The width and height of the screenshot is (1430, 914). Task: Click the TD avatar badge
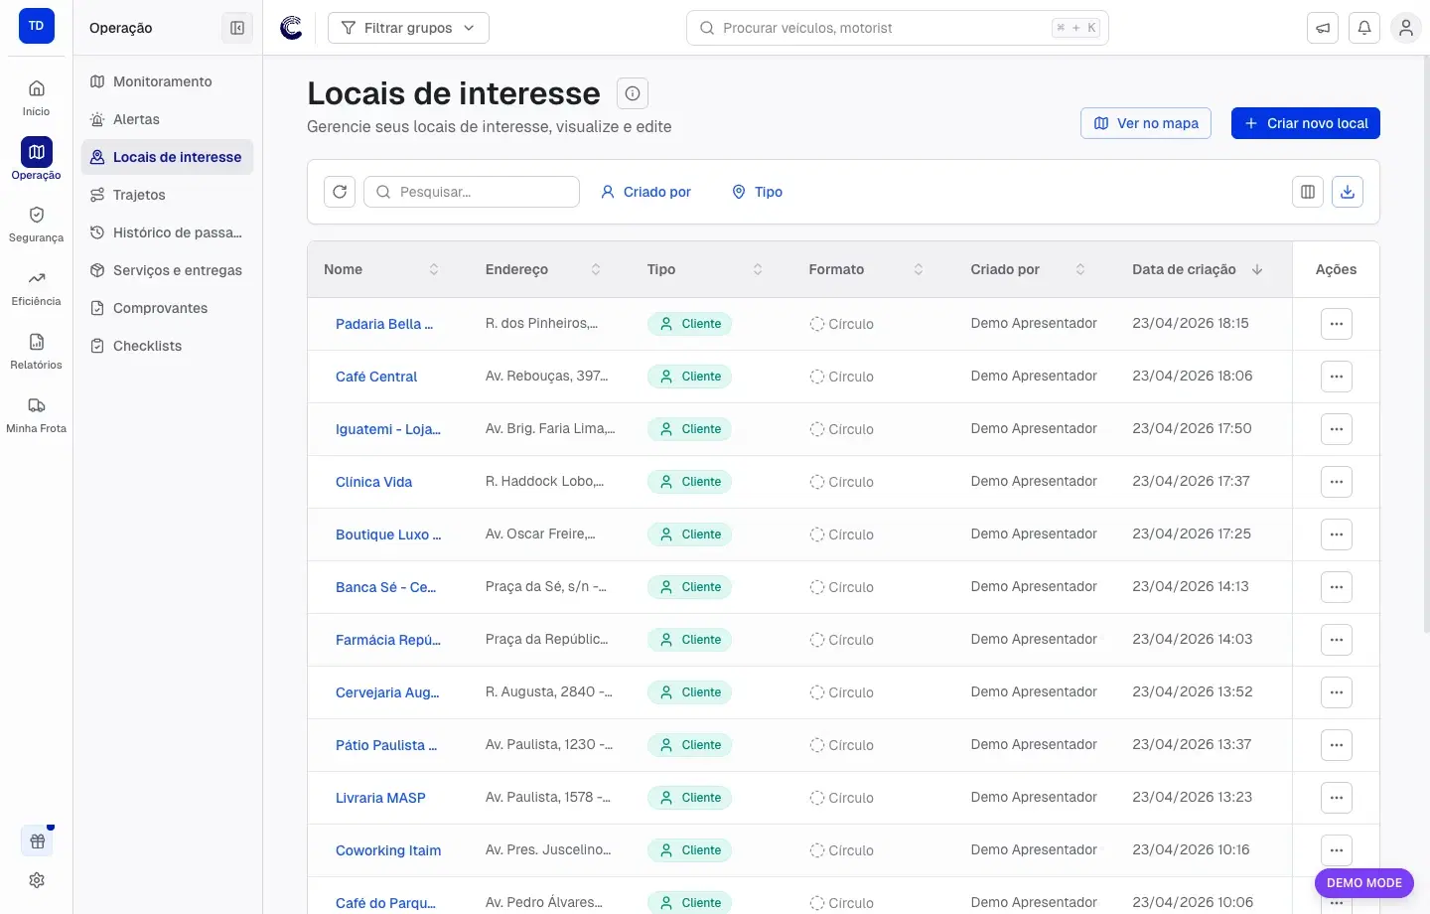click(36, 26)
